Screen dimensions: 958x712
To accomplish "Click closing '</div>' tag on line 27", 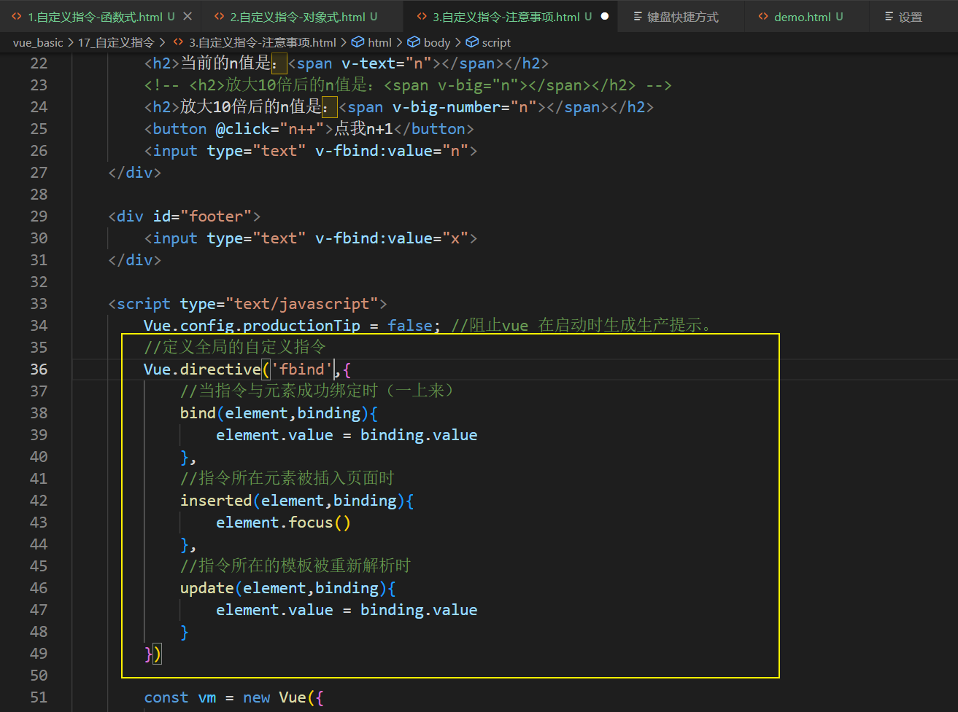I will point(135,173).
